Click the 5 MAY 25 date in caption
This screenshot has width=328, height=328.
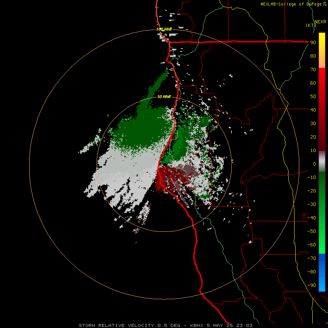point(220,325)
